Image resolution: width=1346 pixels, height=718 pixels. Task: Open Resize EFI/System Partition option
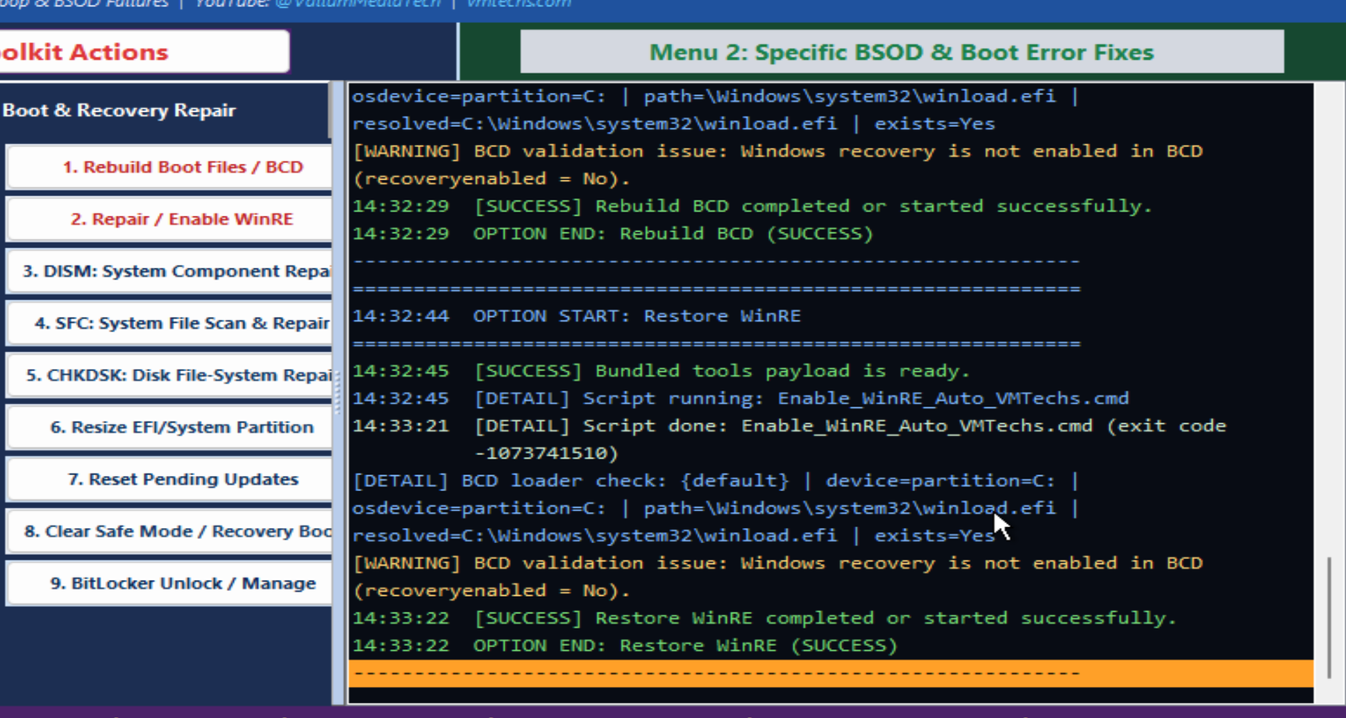pyautogui.click(x=169, y=427)
